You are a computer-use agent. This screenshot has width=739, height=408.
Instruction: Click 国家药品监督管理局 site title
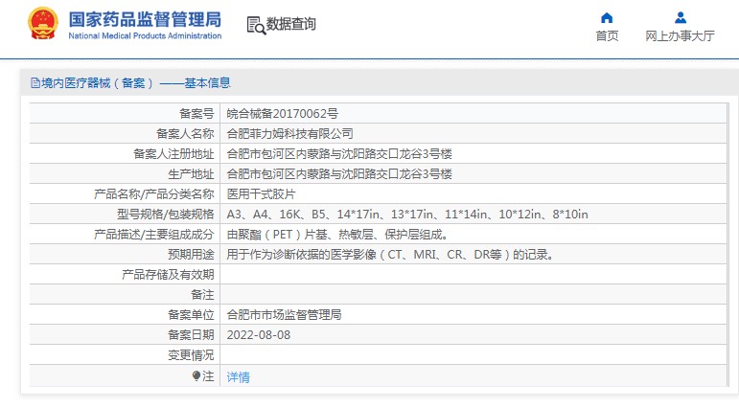pyautogui.click(x=145, y=19)
